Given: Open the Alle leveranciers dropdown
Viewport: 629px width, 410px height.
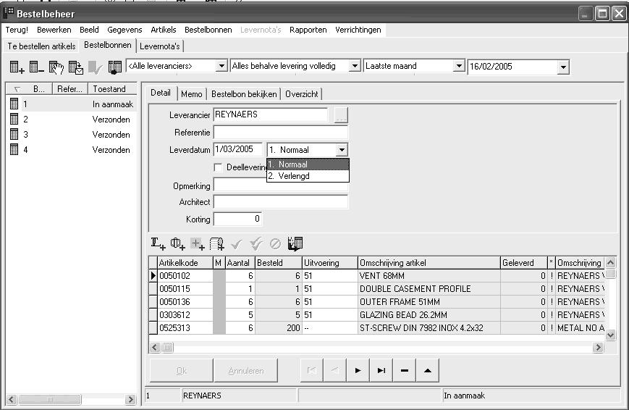Looking at the screenshot, I should tap(221, 66).
